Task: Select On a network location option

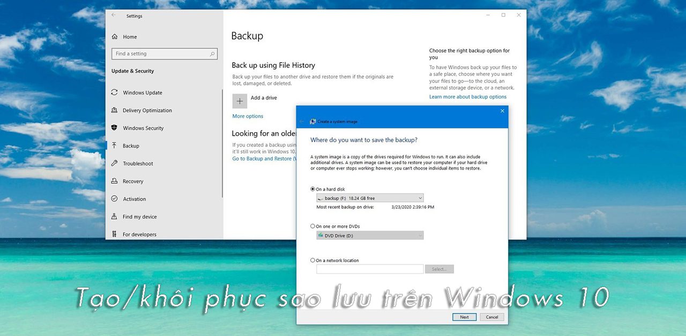Action: (312, 261)
